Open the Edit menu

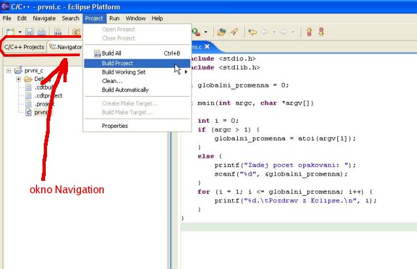[x=22, y=18]
